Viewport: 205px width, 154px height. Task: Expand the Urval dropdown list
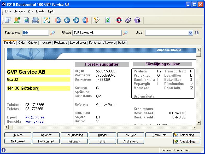[x=190, y=33]
